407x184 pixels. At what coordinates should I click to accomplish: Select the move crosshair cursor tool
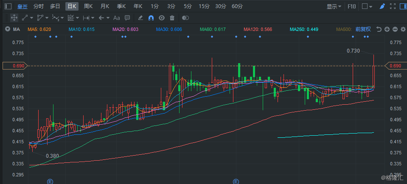14,18
